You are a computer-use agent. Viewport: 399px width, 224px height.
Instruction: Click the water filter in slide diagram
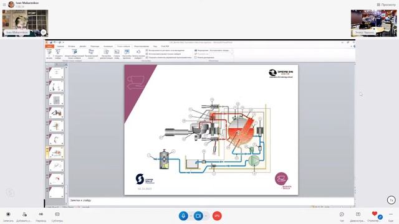pyautogui.click(x=164, y=159)
